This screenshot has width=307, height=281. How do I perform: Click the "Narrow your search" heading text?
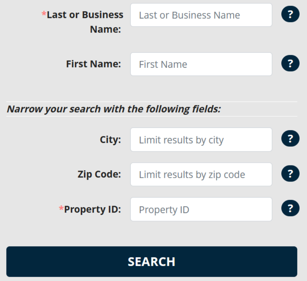coord(114,109)
